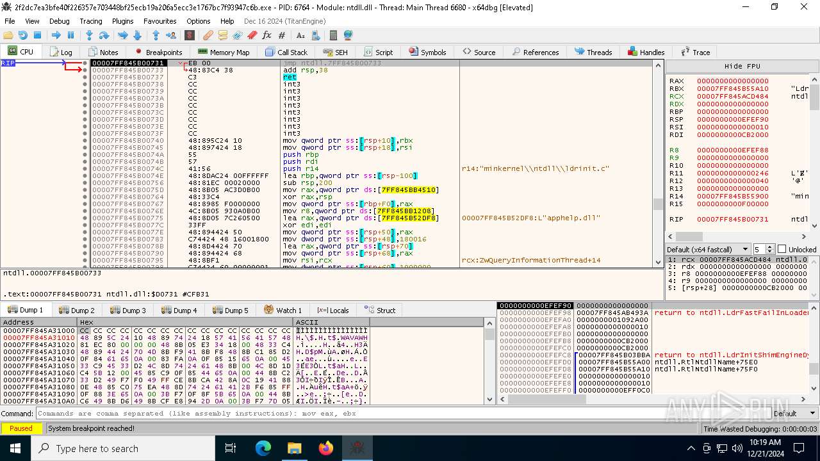The width and height of the screenshot is (820, 461).
Task: Switch to the Threads tab
Action: [x=593, y=52]
